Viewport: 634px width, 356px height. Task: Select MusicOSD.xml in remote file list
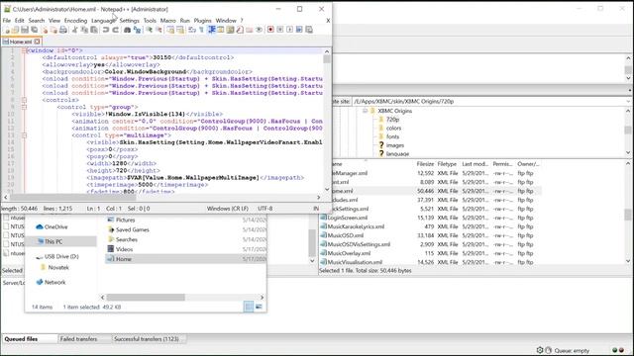click(346, 235)
